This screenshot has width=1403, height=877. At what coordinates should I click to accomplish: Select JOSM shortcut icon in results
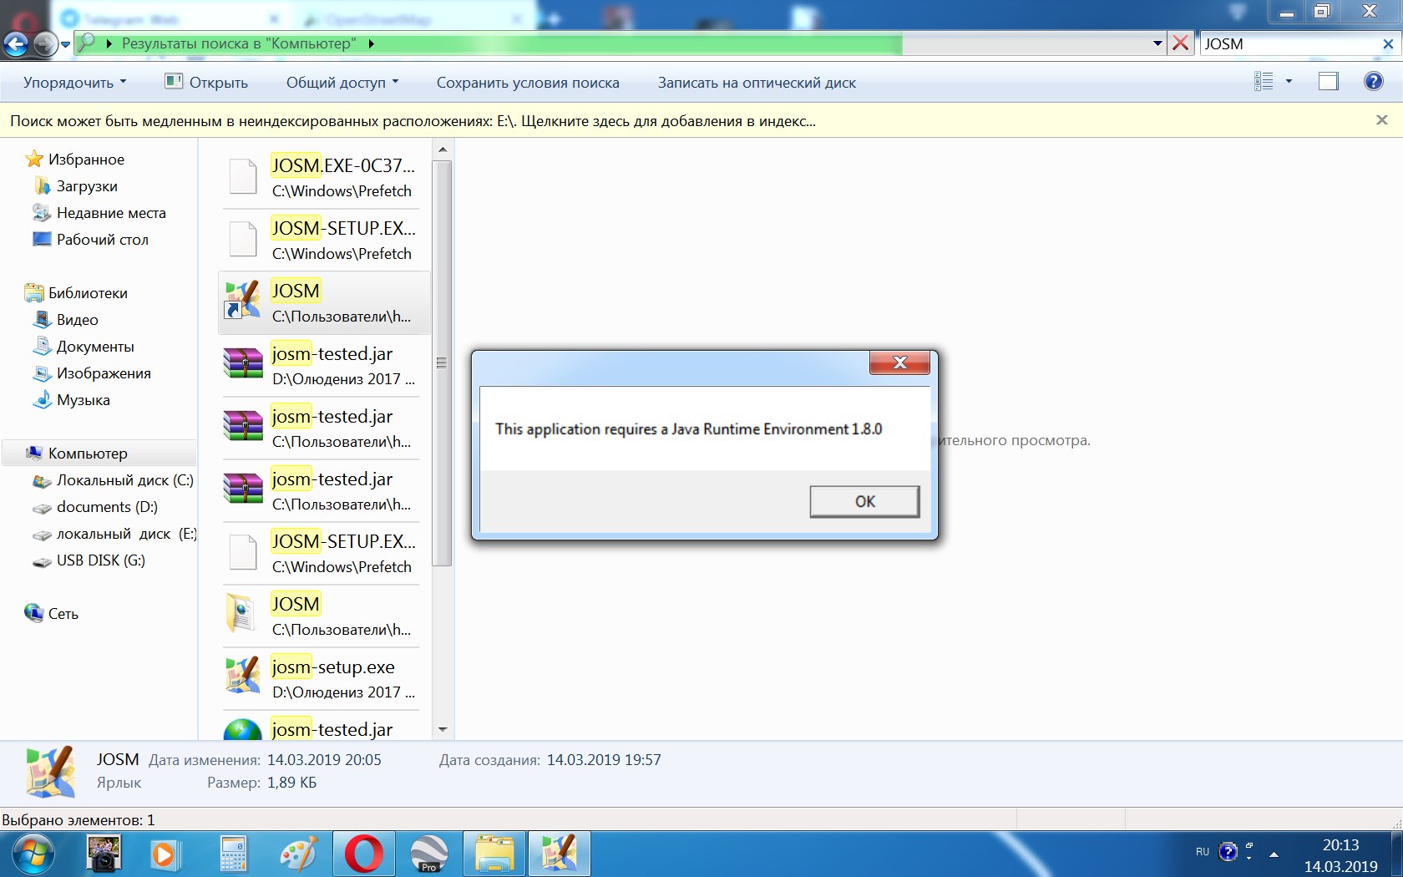tap(243, 301)
